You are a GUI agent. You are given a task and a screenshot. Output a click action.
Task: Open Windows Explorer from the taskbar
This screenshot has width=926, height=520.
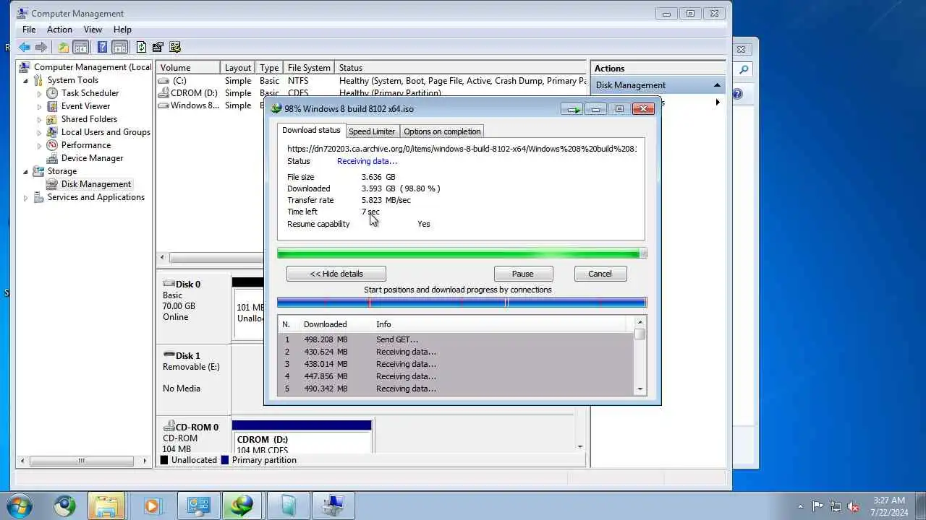coord(106,506)
